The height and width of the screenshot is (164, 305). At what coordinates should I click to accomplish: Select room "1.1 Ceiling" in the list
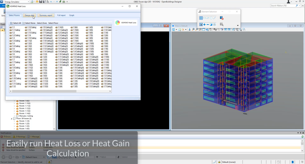[x=15, y=30]
